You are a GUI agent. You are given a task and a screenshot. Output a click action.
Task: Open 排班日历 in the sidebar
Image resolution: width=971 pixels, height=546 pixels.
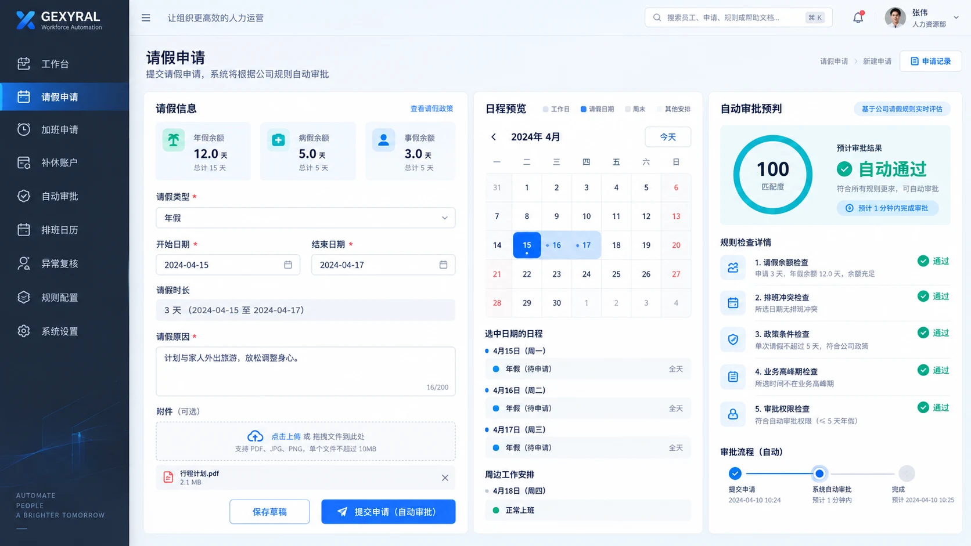pyautogui.click(x=64, y=230)
